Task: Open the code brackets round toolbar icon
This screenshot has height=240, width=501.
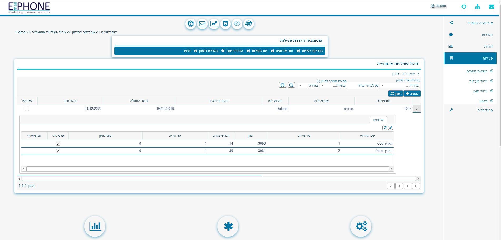Action: (x=237, y=24)
